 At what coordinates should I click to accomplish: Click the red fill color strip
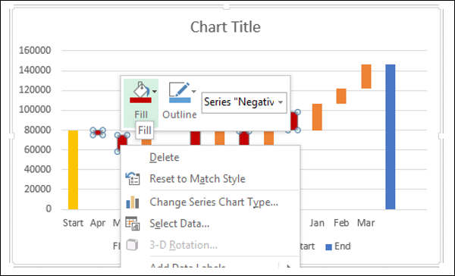point(140,100)
